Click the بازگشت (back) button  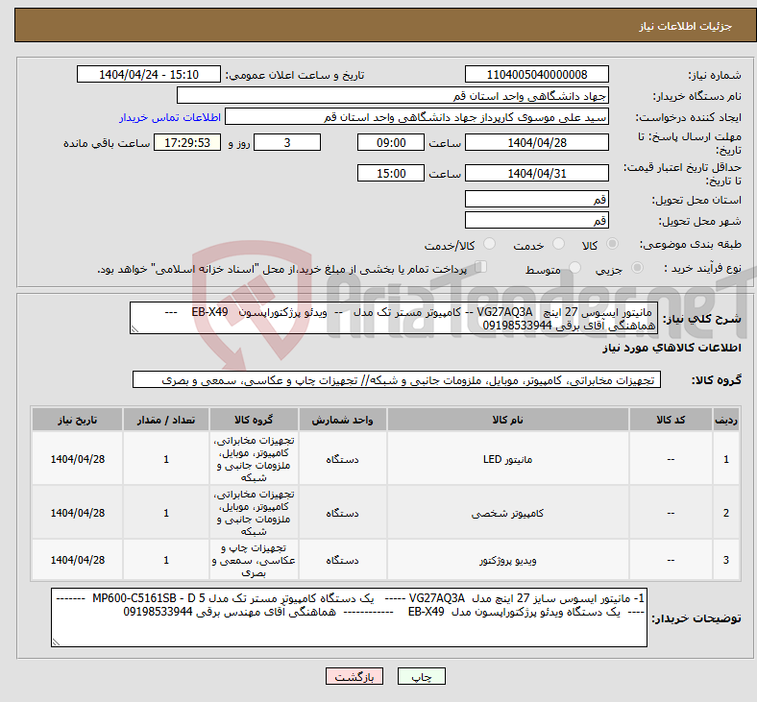354,677
